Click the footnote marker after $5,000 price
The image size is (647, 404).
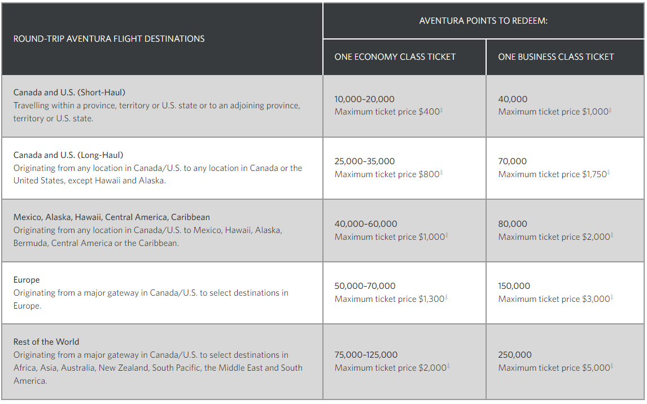coord(612,367)
